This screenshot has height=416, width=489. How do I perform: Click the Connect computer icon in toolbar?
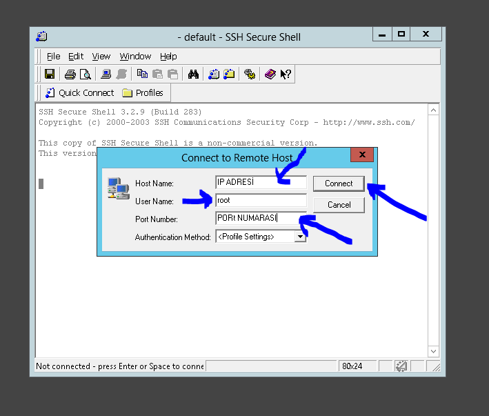coord(106,75)
